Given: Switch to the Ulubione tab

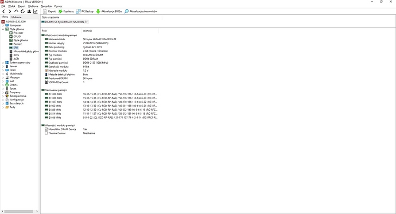Looking at the screenshot, I should point(17,17).
